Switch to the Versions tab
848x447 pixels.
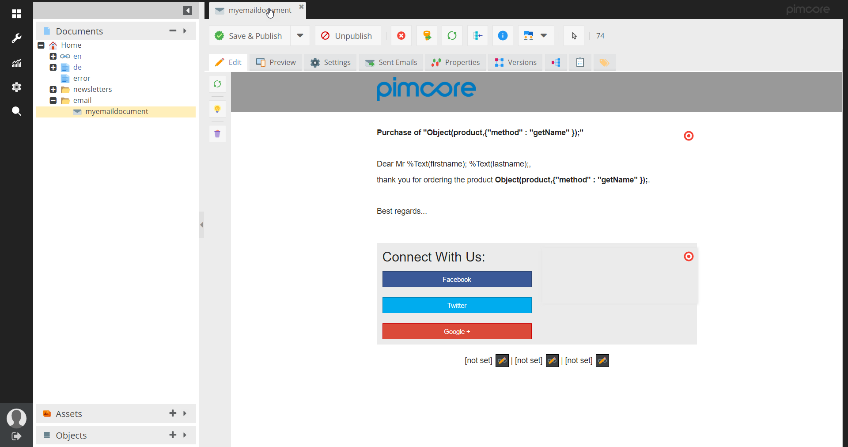click(x=515, y=63)
